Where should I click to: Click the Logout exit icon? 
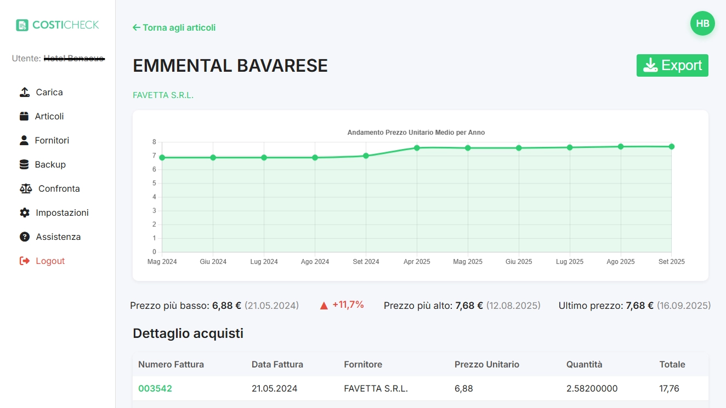24,261
